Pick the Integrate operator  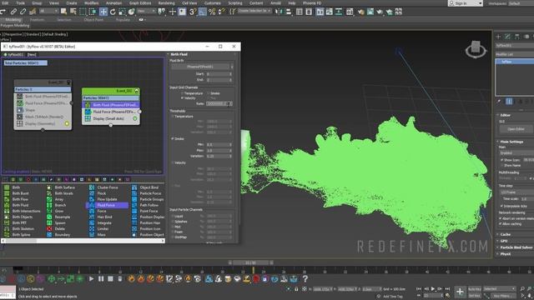(x=104, y=222)
